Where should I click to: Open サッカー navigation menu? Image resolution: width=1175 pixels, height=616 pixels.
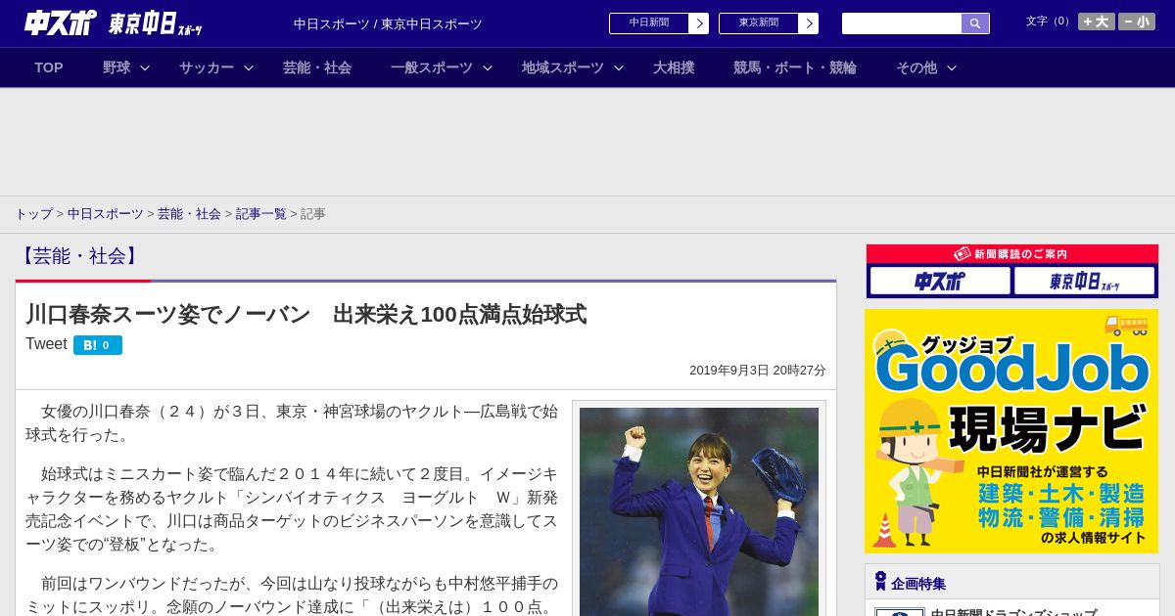point(207,67)
